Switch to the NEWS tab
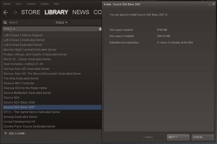The image size is (217, 144). pos(81,12)
